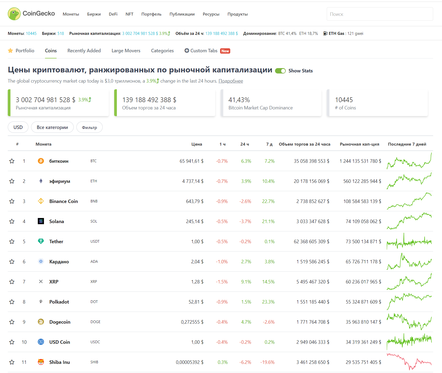442x373 pixels.
Task: Toggle the XRP favorite star
Action: click(12, 282)
